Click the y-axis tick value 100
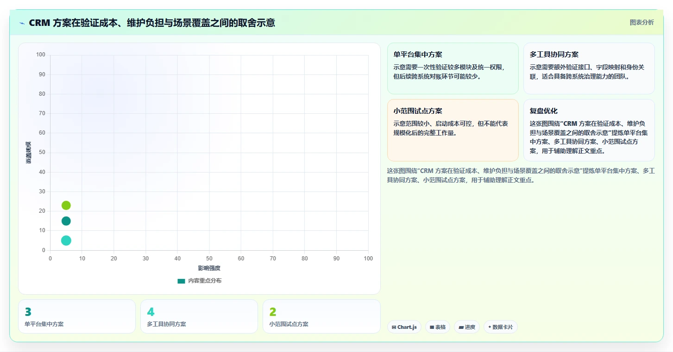 point(41,55)
